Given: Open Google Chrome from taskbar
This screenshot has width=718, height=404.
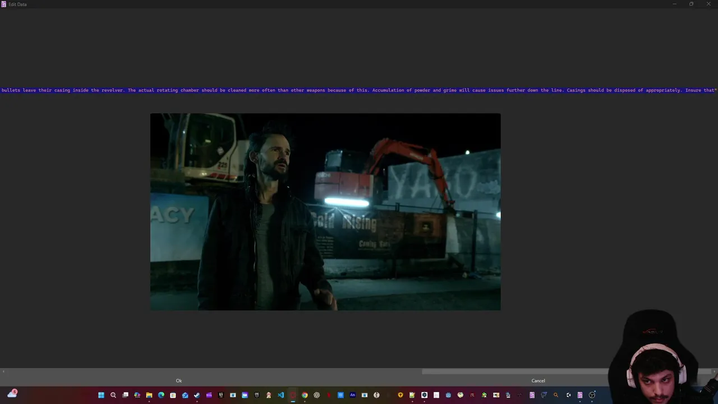Looking at the screenshot, I should [305, 395].
